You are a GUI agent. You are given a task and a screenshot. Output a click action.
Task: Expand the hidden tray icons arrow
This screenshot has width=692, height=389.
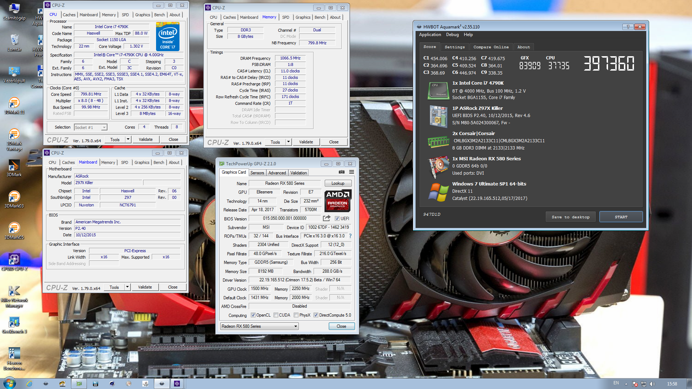[626, 384]
